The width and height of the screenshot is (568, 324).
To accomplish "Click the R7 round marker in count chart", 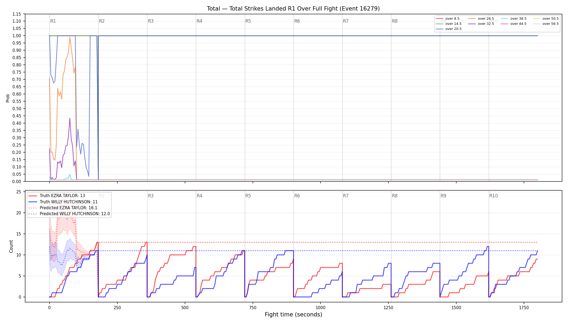I will click(x=346, y=196).
